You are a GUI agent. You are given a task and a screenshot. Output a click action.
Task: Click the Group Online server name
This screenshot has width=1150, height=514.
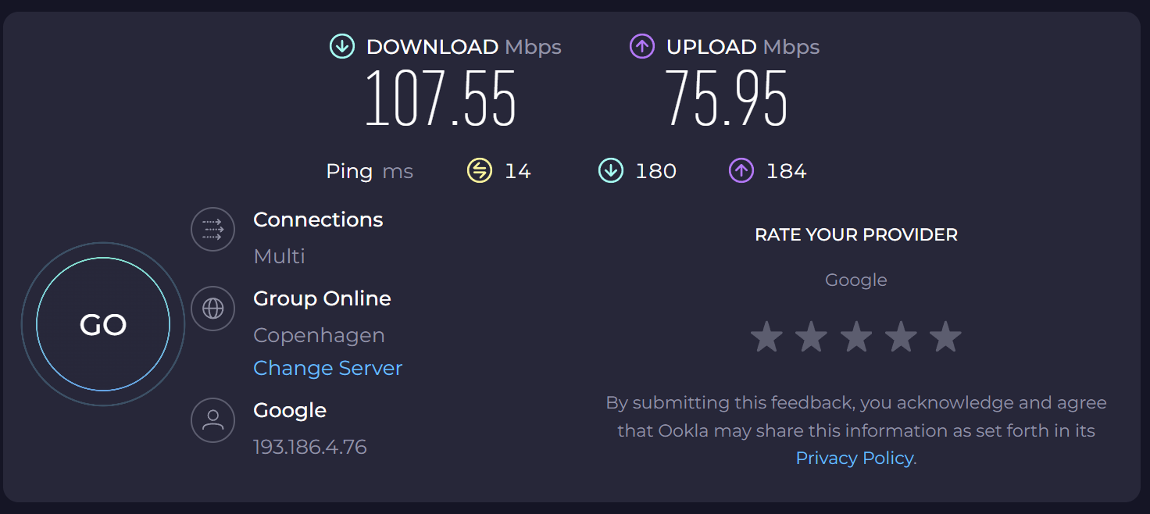tap(322, 298)
